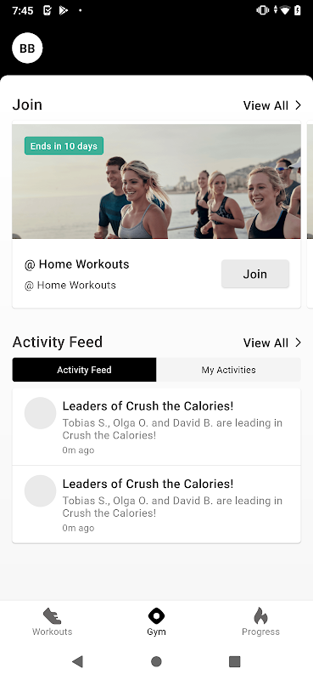Viewport: 313px width, 680px height.
Task: Open the running group challenge image
Action: tap(156, 181)
